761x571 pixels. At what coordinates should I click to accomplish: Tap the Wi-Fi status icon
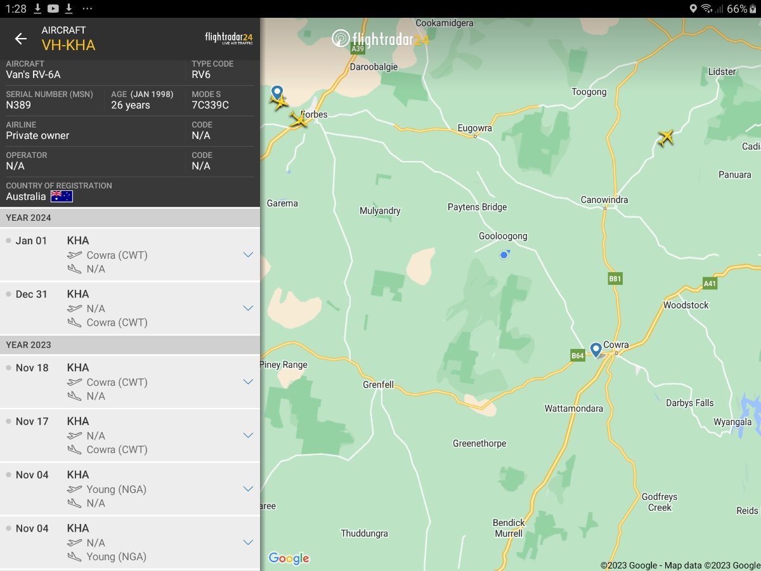click(706, 9)
